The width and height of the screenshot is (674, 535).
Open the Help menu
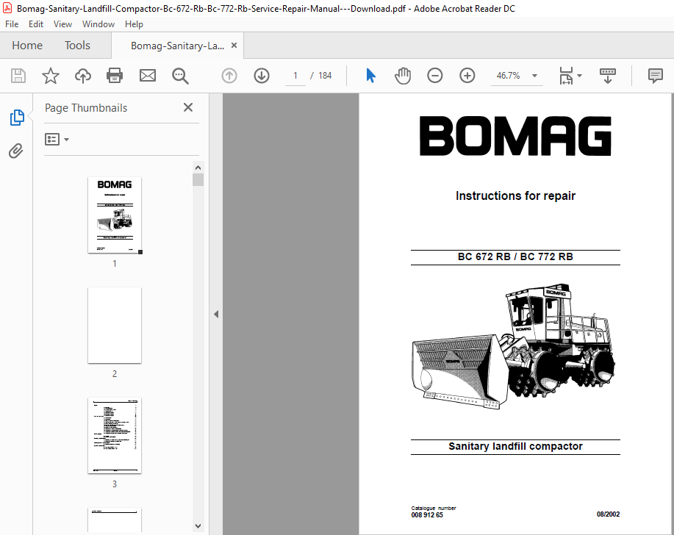(x=134, y=24)
